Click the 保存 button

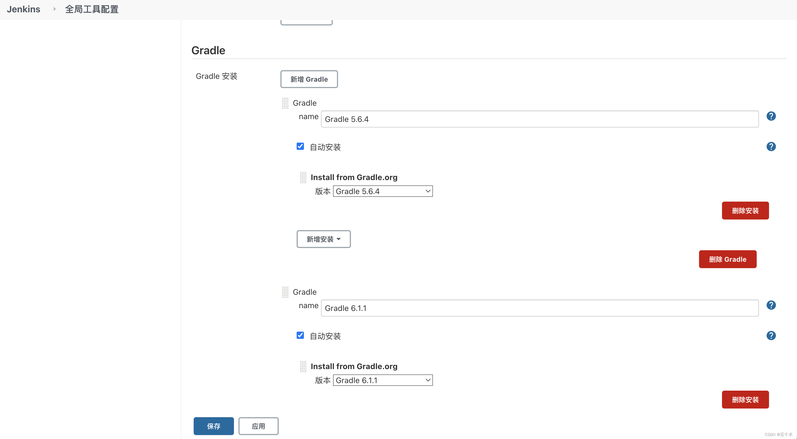pyautogui.click(x=214, y=426)
